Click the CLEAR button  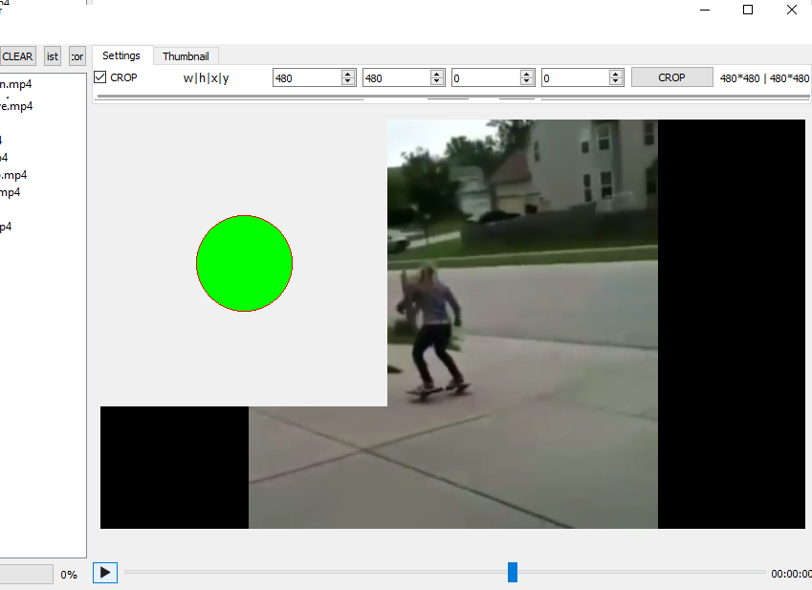tap(17, 55)
